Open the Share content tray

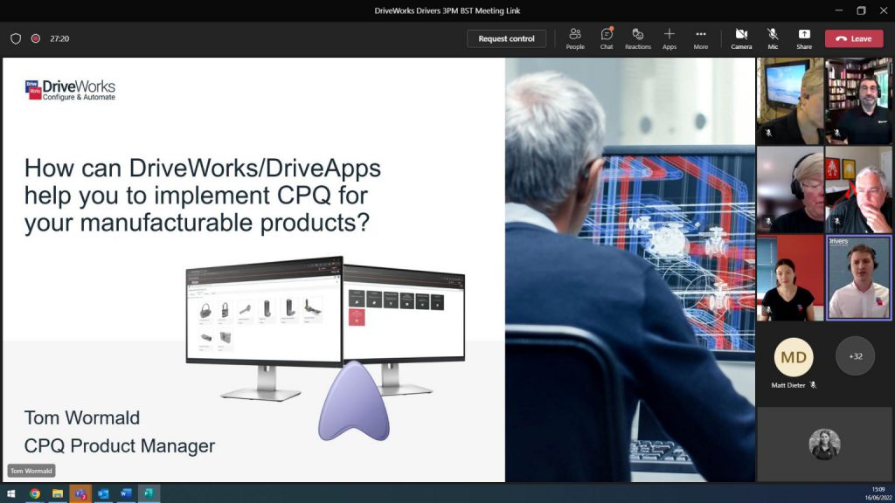[804, 38]
